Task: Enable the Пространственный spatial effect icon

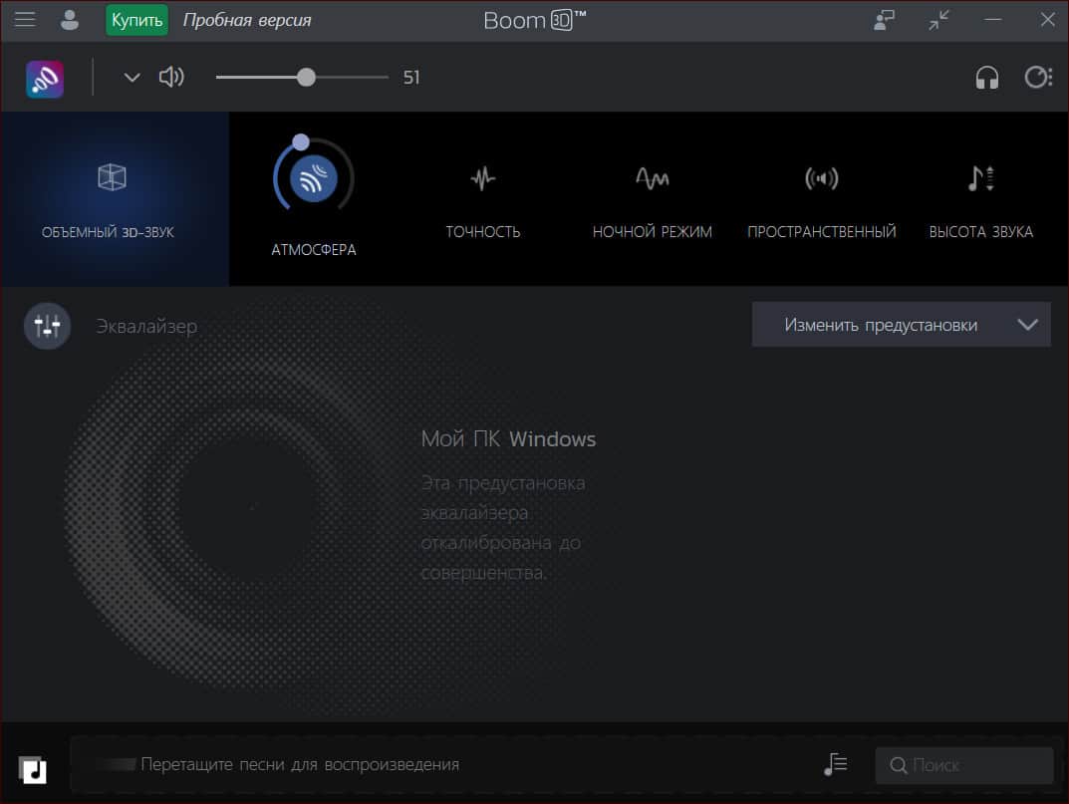Action: [822, 178]
